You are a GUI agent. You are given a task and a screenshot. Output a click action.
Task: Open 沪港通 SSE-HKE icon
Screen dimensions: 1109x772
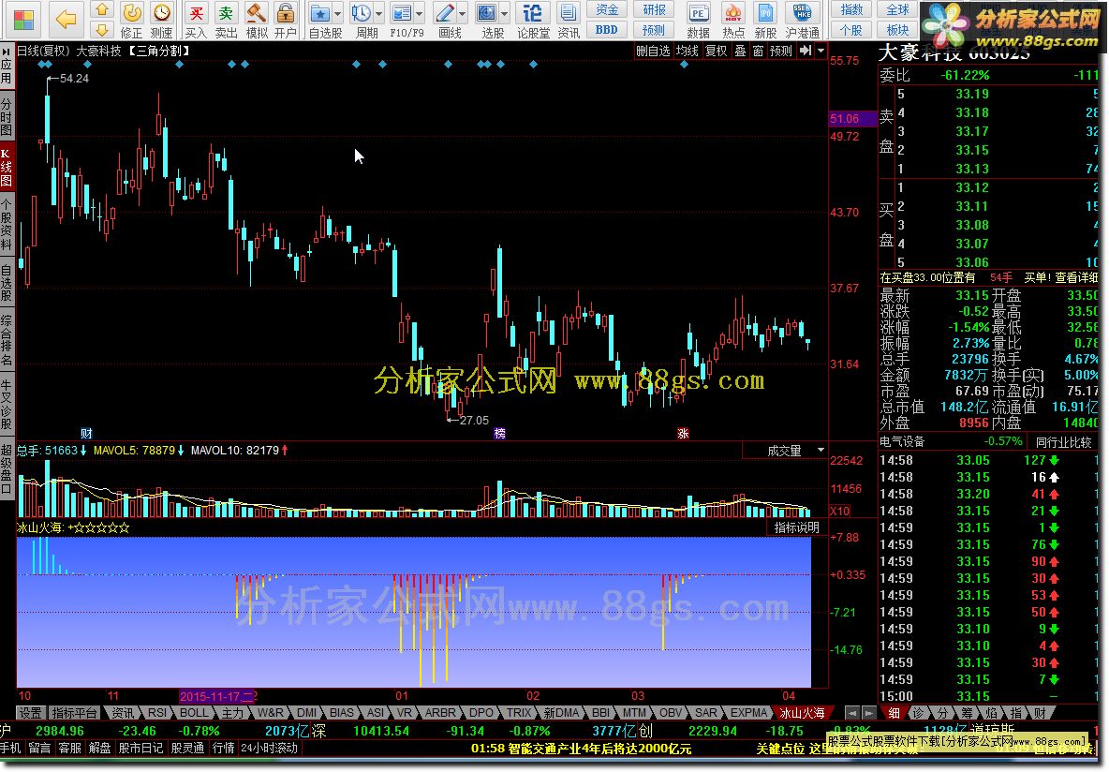click(803, 20)
